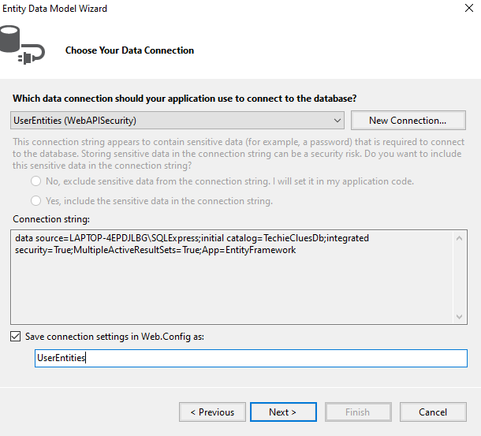This screenshot has height=436, width=481.
Task: Close the Entity Data Model Wizard window
Action: pos(468,8)
